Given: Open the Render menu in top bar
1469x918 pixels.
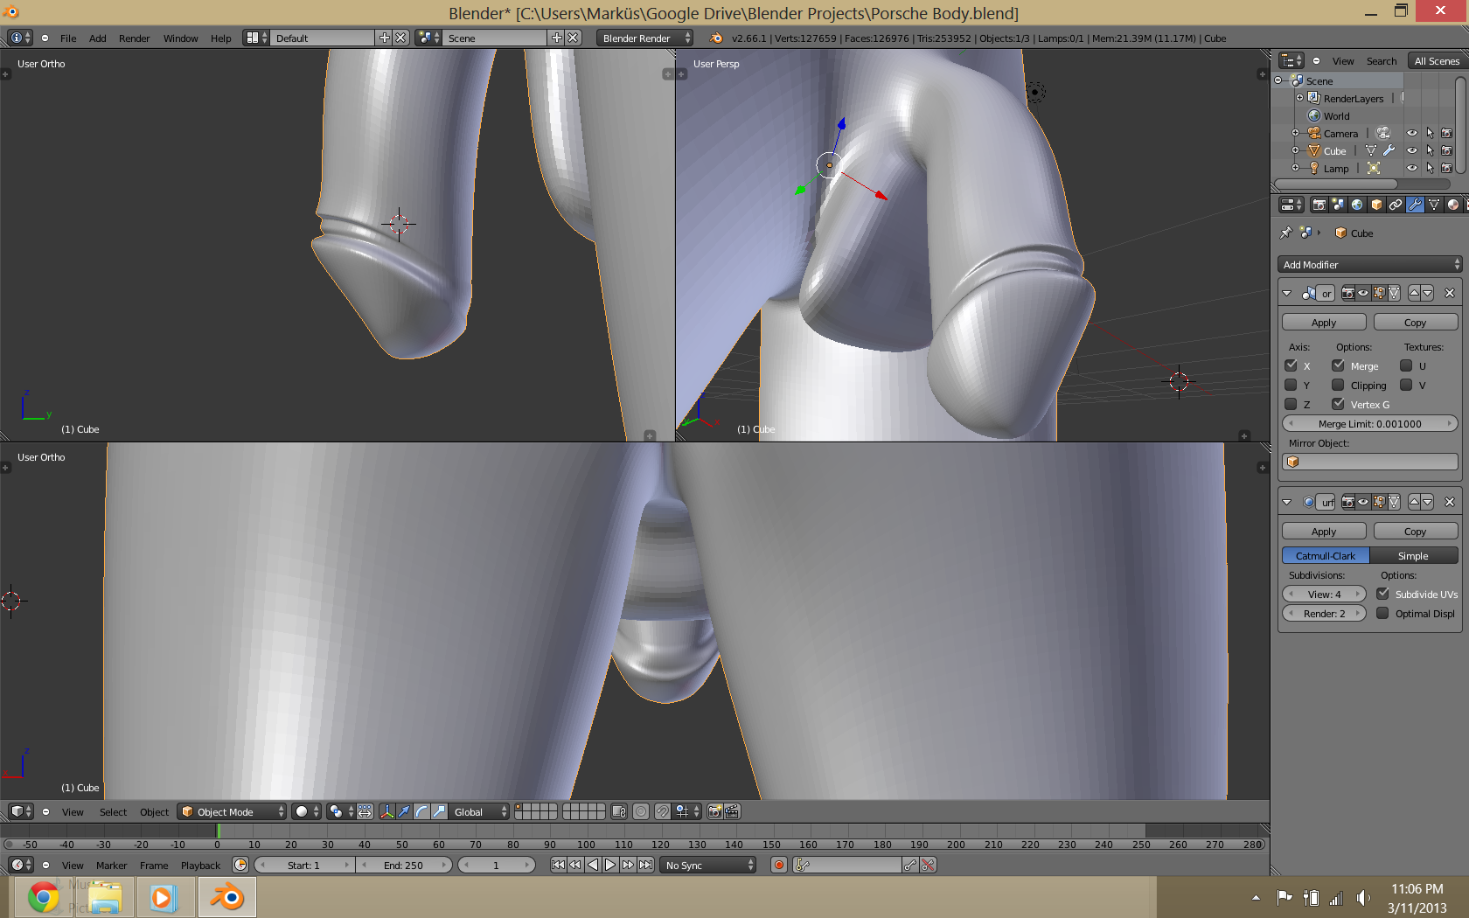Looking at the screenshot, I should (x=134, y=38).
